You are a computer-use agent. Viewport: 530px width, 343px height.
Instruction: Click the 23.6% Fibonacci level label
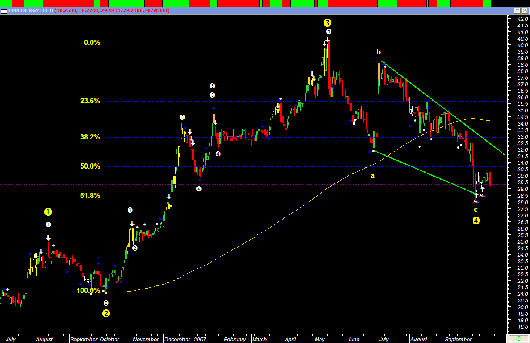(90, 101)
